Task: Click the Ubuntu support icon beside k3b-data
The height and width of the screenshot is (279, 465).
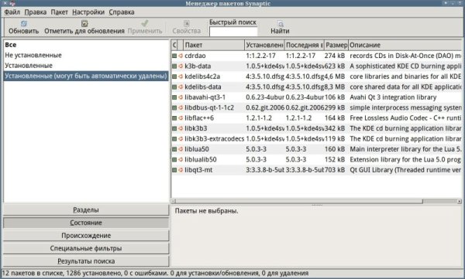Action: 181,66
